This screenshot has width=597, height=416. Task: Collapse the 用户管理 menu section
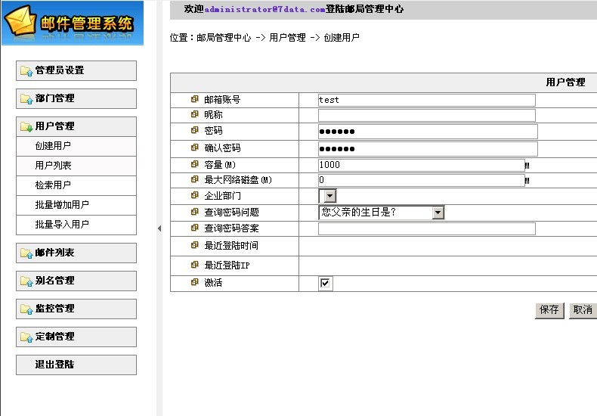[76, 126]
